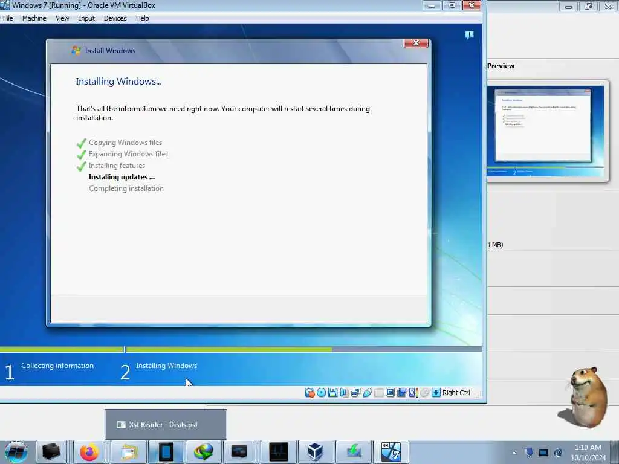Open the mail envelope app in taskbar
This screenshot has width=619, height=464.
[129, 452]
